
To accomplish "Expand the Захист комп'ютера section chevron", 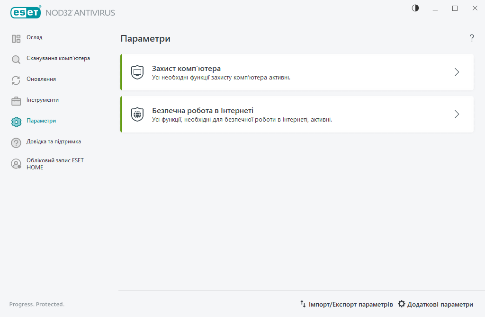I will [x=457, y=72].
